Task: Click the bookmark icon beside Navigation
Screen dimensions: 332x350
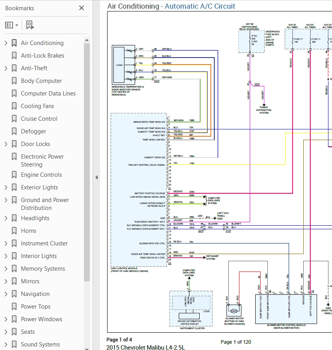Action: pos(13,294)
